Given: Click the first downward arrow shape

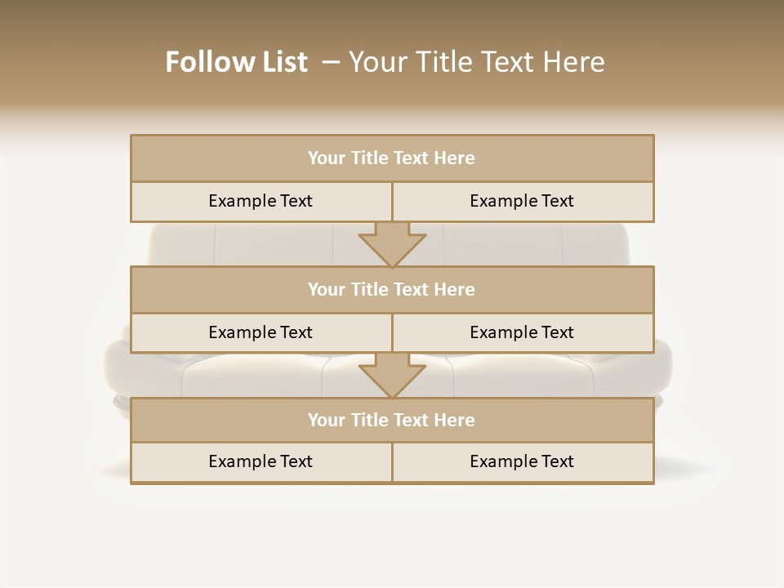Looking at the screenshot, I should 392,244.
